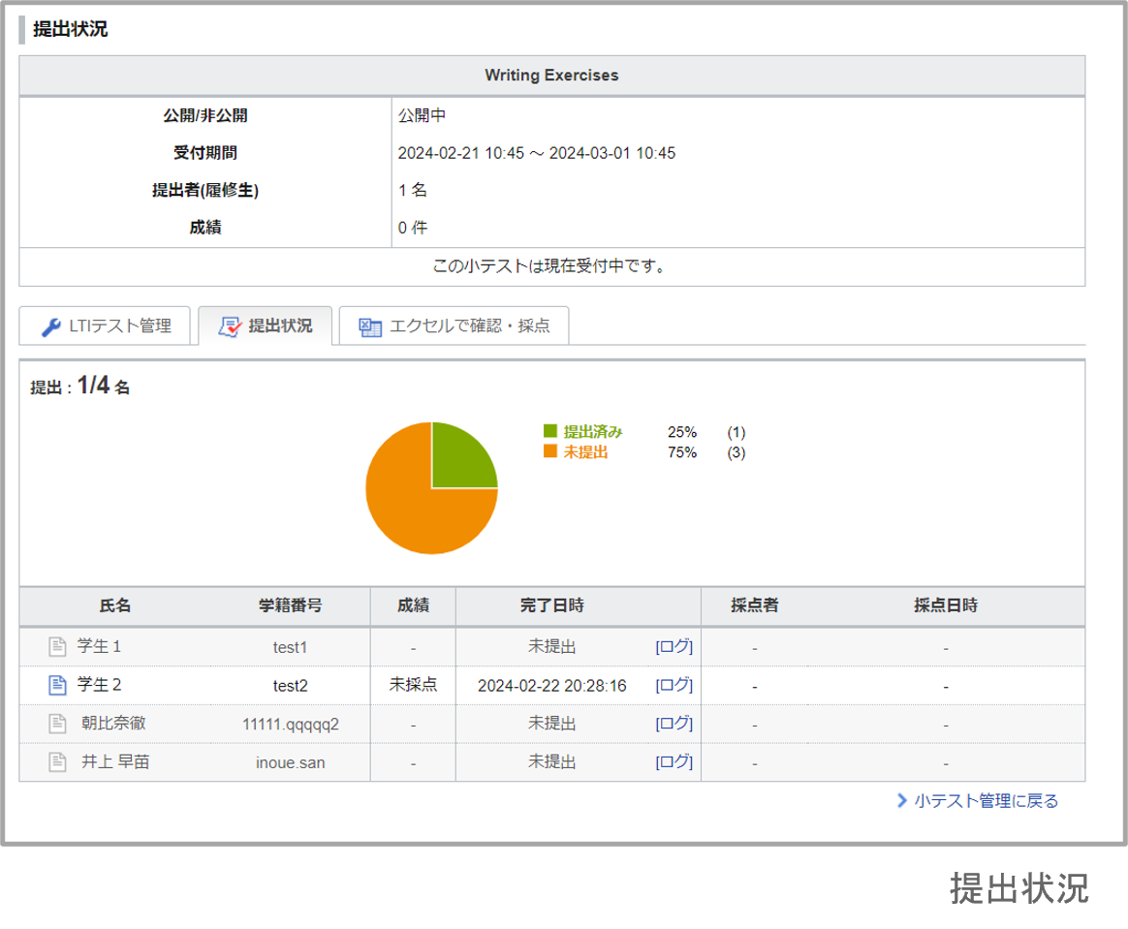Click the green 提出済み legend swatch
The width and height of the screenshot is (1128, 929).
(550, 431)
